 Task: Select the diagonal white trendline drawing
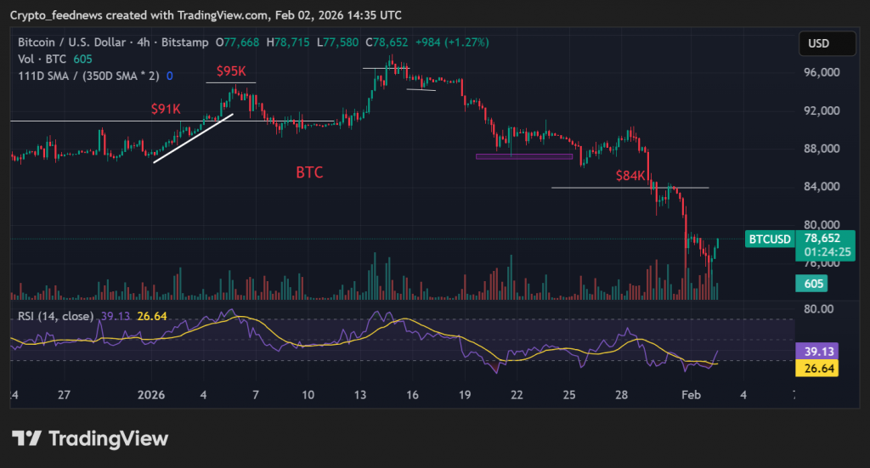(193, 138)
